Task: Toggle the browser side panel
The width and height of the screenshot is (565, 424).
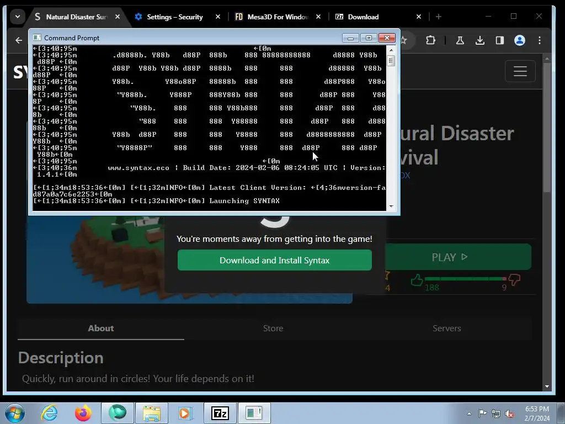Action: tap(500, 40)
